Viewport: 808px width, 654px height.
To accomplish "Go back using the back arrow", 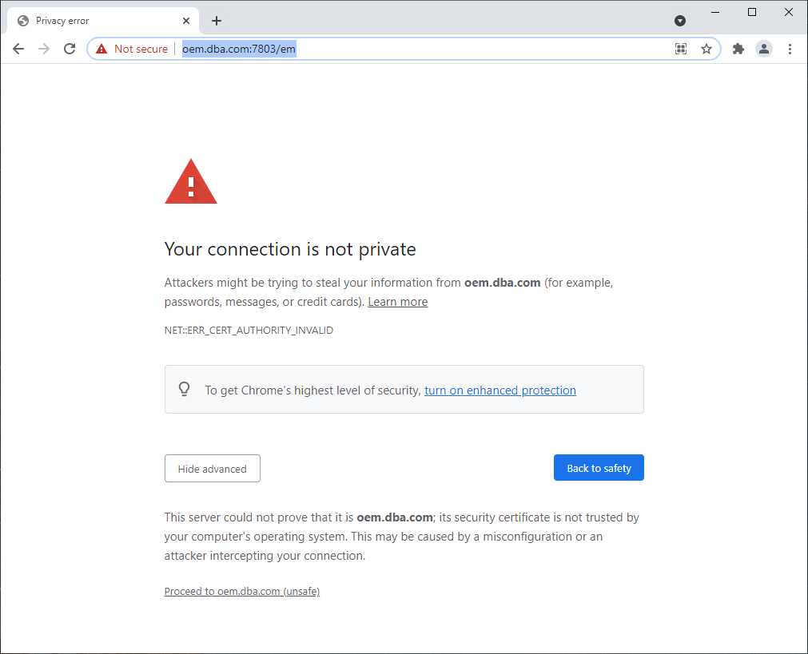I will [x=18, y=49].
